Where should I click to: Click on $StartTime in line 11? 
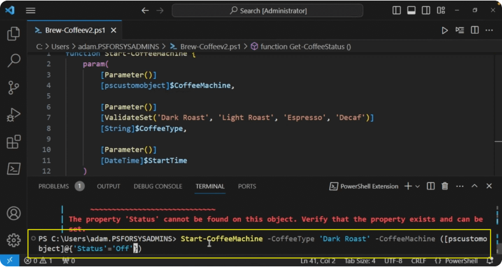point(165,160)
